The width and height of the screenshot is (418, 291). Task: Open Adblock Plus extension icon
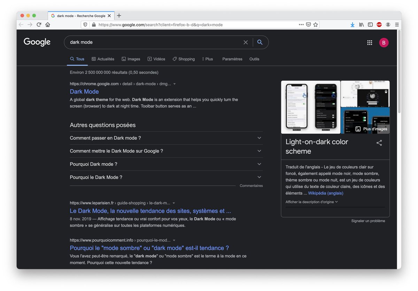(x=379, y=25)
